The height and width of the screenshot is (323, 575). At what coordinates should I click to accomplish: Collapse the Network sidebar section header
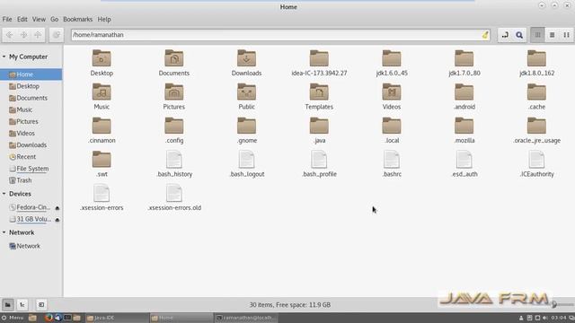(4, 232)
